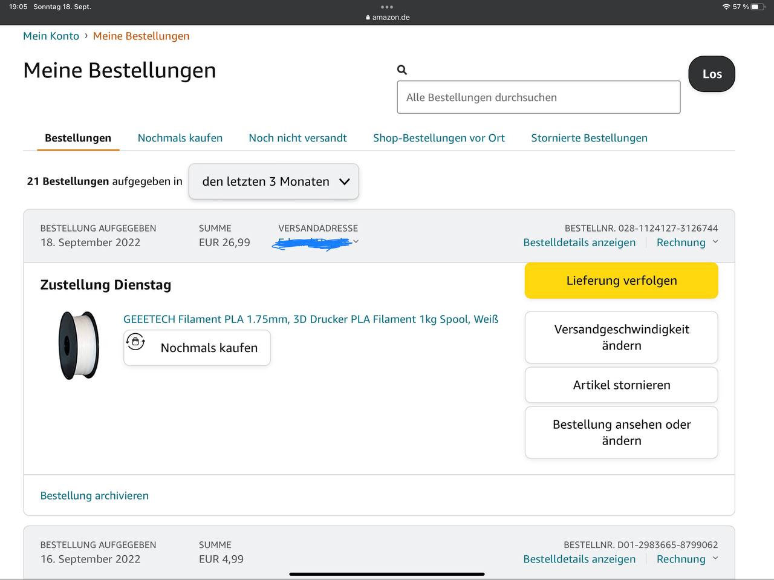Switch to the Nochmals kaufen tab
774x580 pixels.
tap(180, 138)
